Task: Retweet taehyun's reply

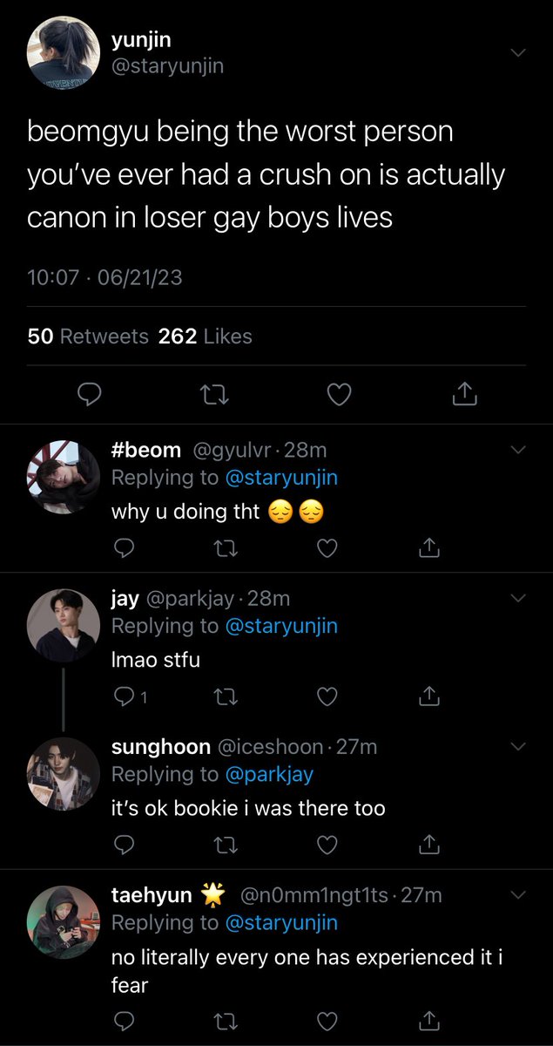Action: 226,1020
